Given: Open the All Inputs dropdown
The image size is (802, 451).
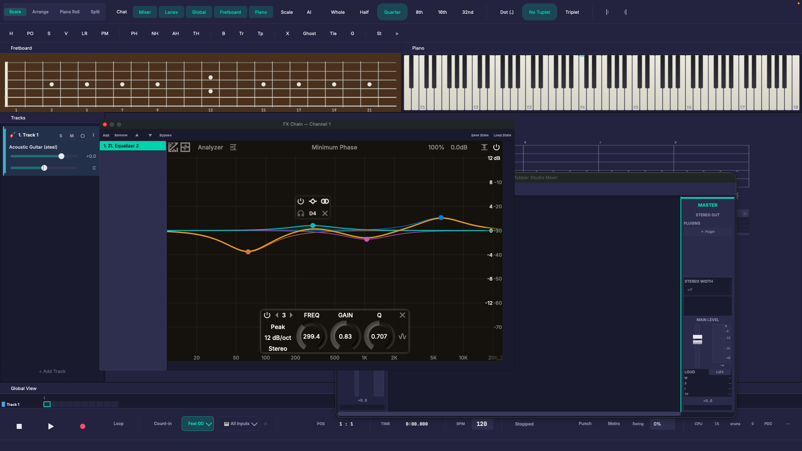Looking at the screenshot, I should [238, 423].
